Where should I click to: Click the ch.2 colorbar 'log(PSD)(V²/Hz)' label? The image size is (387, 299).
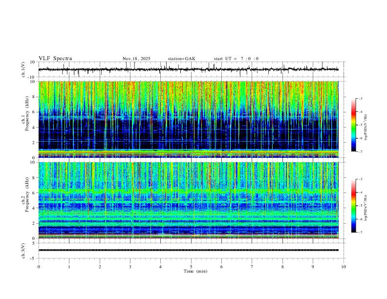[x=366, y=208]
